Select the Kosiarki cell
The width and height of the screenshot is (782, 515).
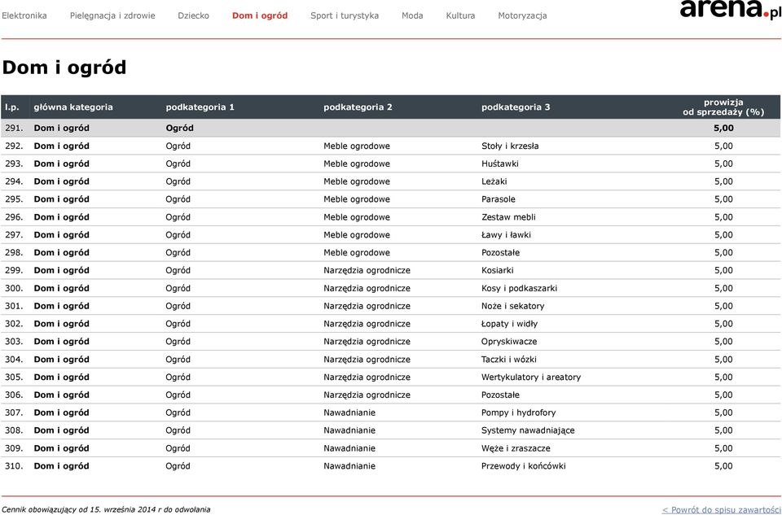tap(497, 270)
